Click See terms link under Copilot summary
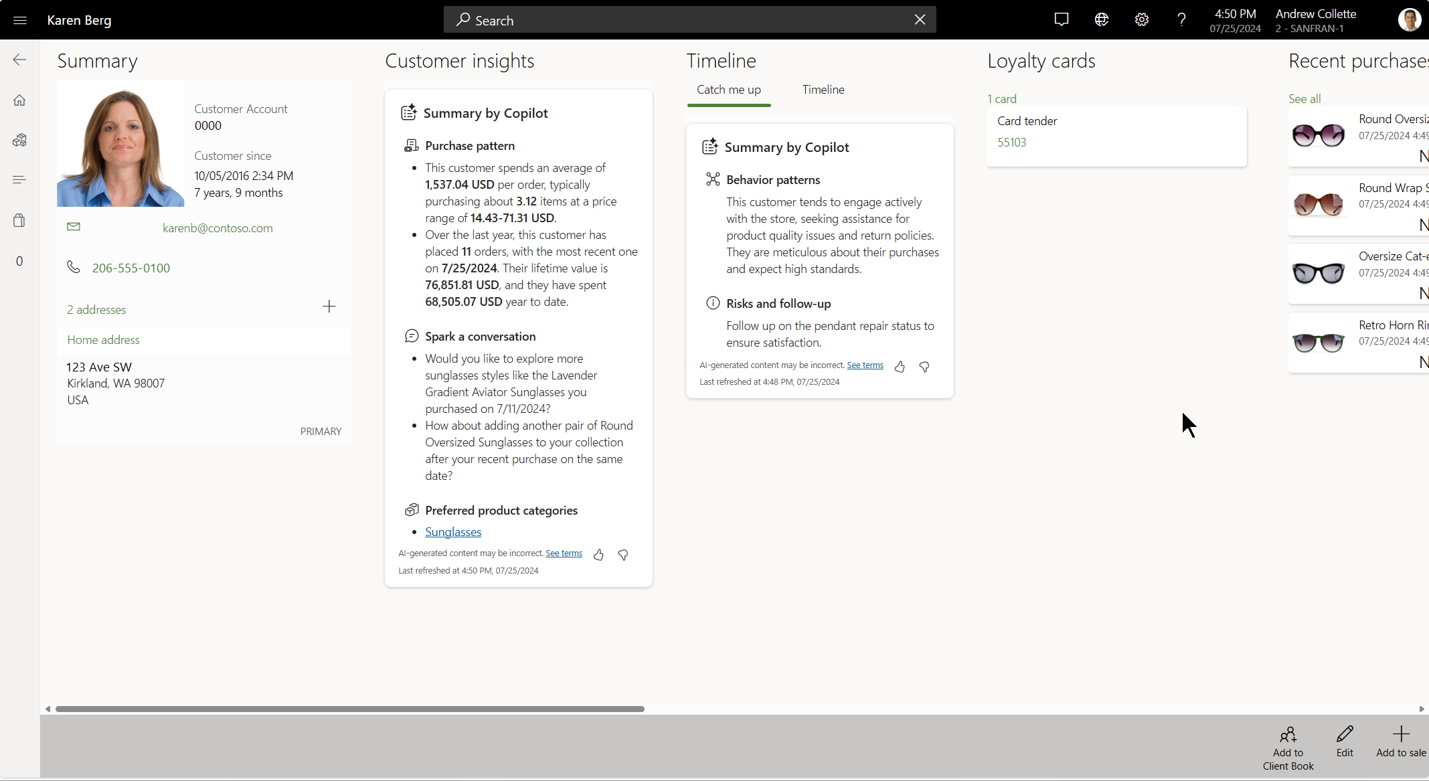The image size is (1429, 781). [564, 553]
